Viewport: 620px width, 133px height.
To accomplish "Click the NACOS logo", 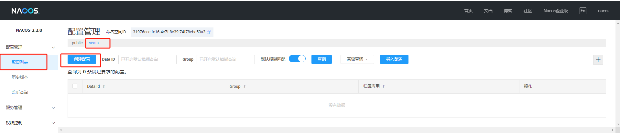I will point(25,11).
